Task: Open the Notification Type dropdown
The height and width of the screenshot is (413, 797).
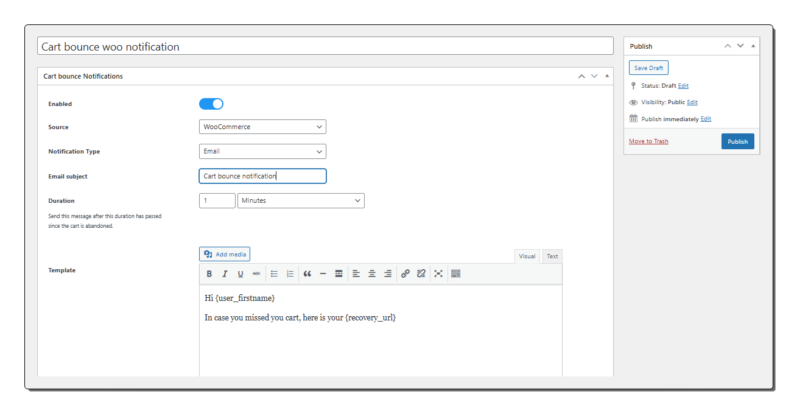Action: pyautogui.click(x=262, y=151)
